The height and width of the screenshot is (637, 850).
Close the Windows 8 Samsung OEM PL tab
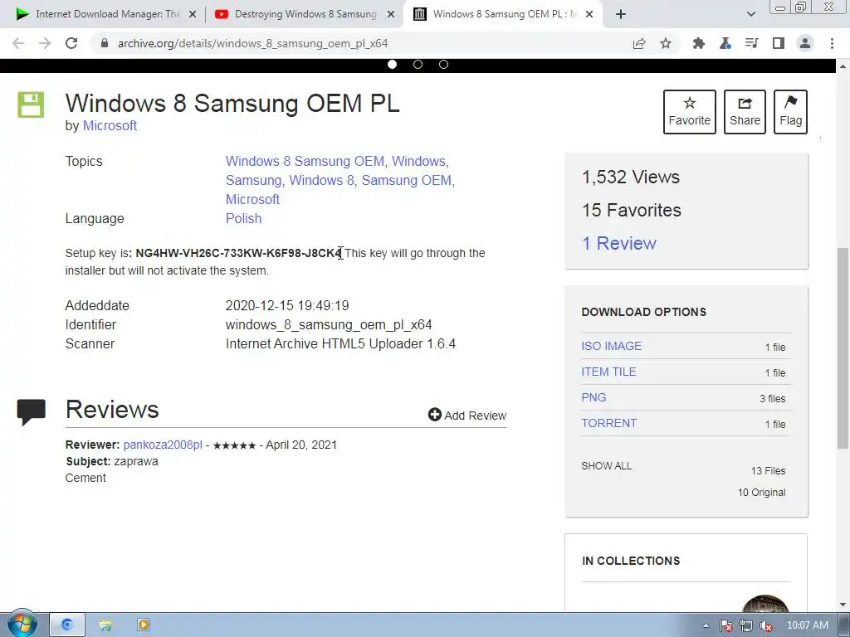590,15
